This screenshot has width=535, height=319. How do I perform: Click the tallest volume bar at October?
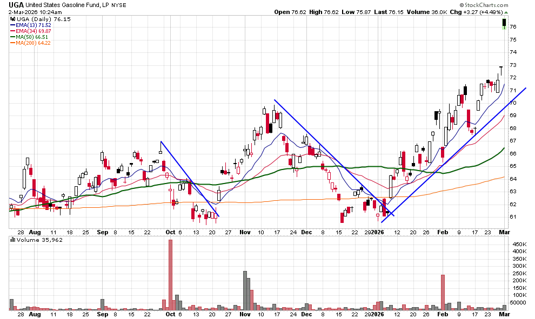point(171,275)
